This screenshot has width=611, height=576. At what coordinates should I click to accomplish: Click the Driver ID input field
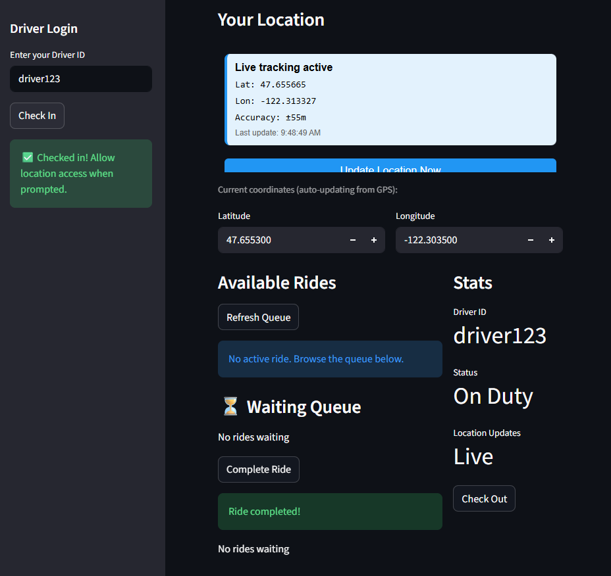click(x=81, y=79)
